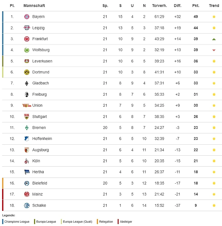Sort table by Pkt. column header

196,6
